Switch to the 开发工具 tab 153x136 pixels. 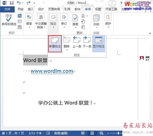111,9
